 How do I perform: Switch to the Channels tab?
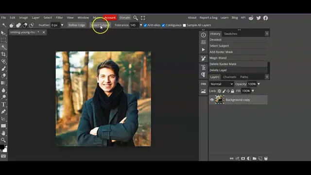(x=230, y=77)
